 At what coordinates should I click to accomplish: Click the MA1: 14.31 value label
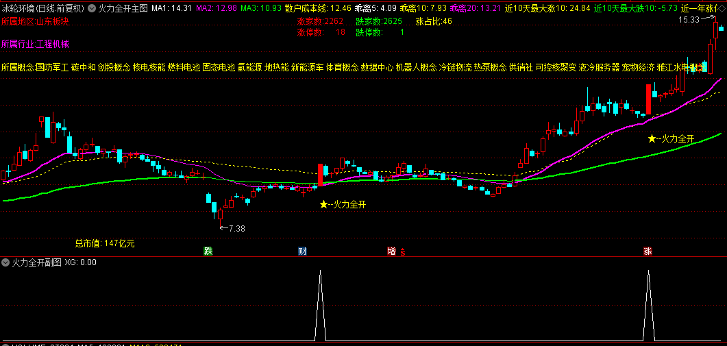point(171,8)
